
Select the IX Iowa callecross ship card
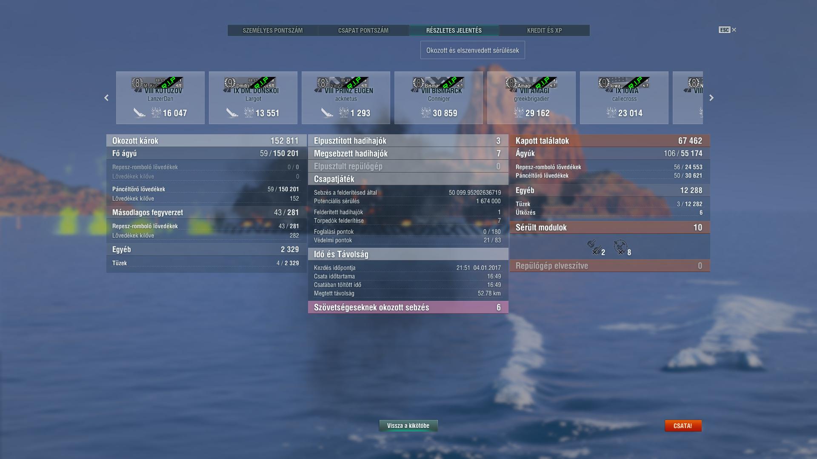[x=624, y=98]
